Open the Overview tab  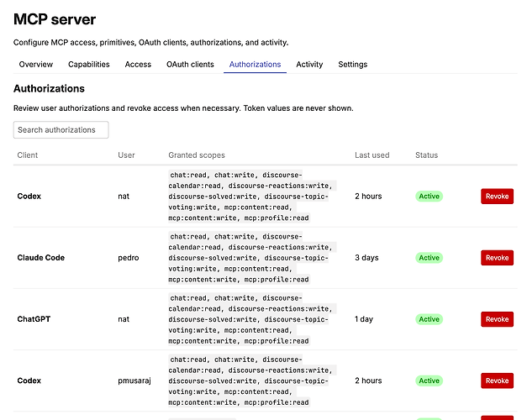(35, 64)
